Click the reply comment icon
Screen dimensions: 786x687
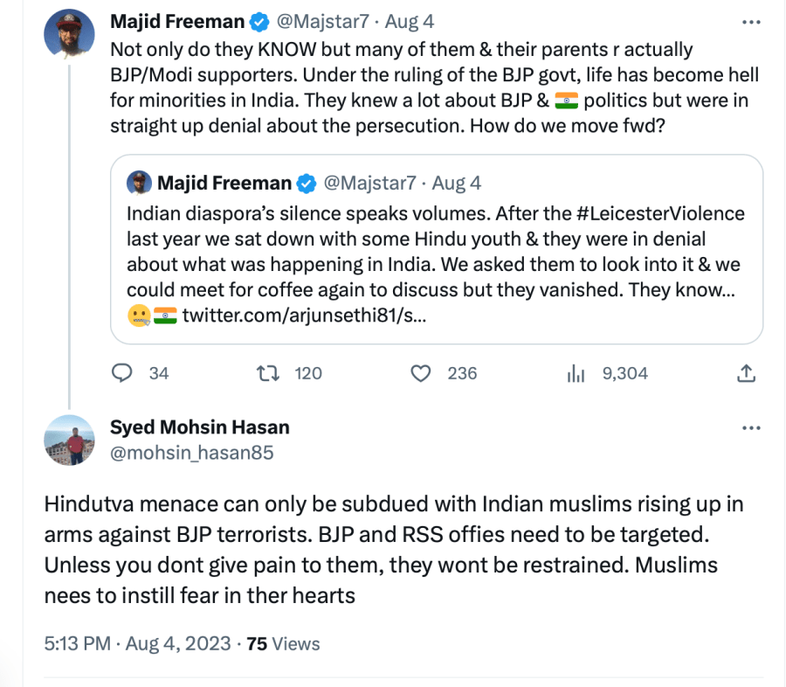(123, 373)
